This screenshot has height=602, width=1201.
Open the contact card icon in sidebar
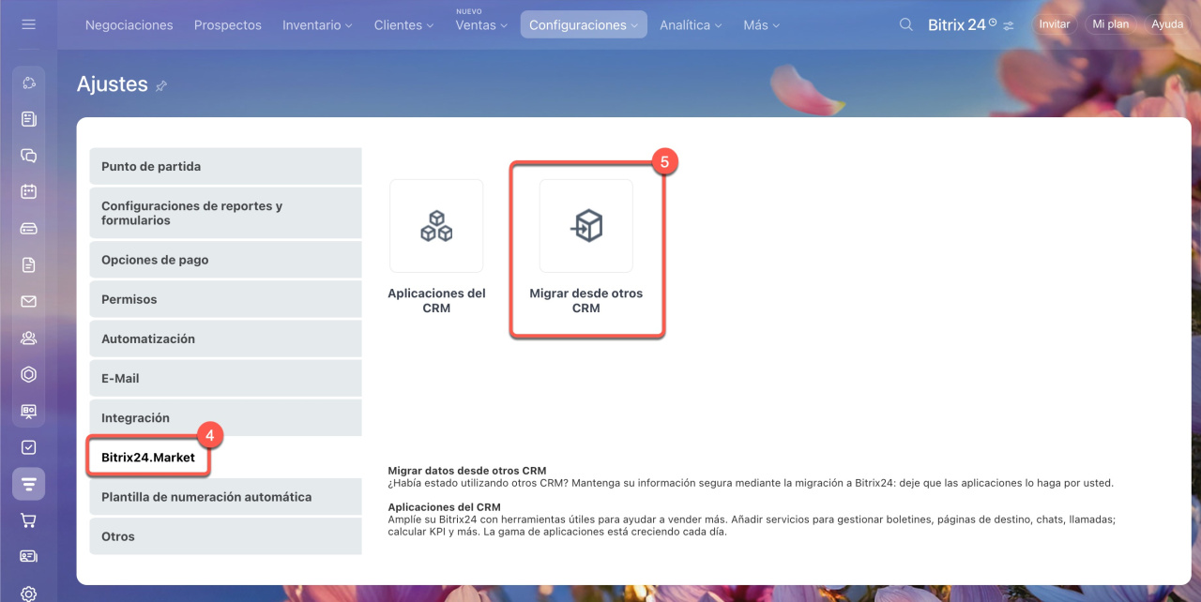(28, 557)
